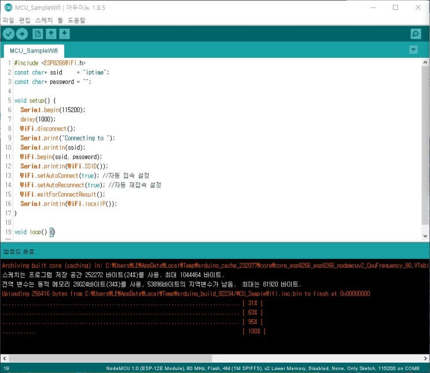Click the Archiving built core console line
The image size is (430, 373).
click(x=215, y=265)
